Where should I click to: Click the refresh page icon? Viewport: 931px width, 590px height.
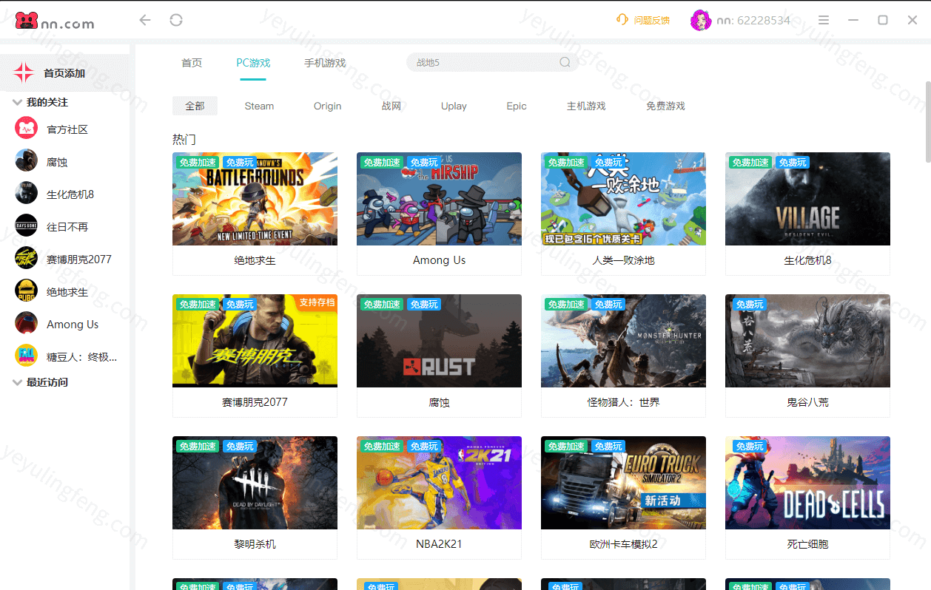coord(176,20)
